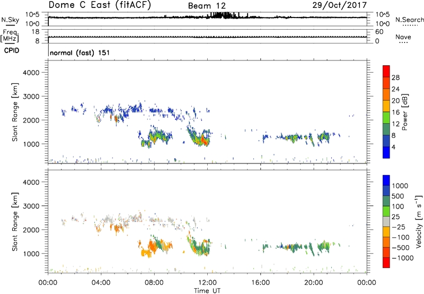Viewport: 424px width, 294px height.
Task: Click the noise spike burst in N.Sky trace
Action: (224, 15)
